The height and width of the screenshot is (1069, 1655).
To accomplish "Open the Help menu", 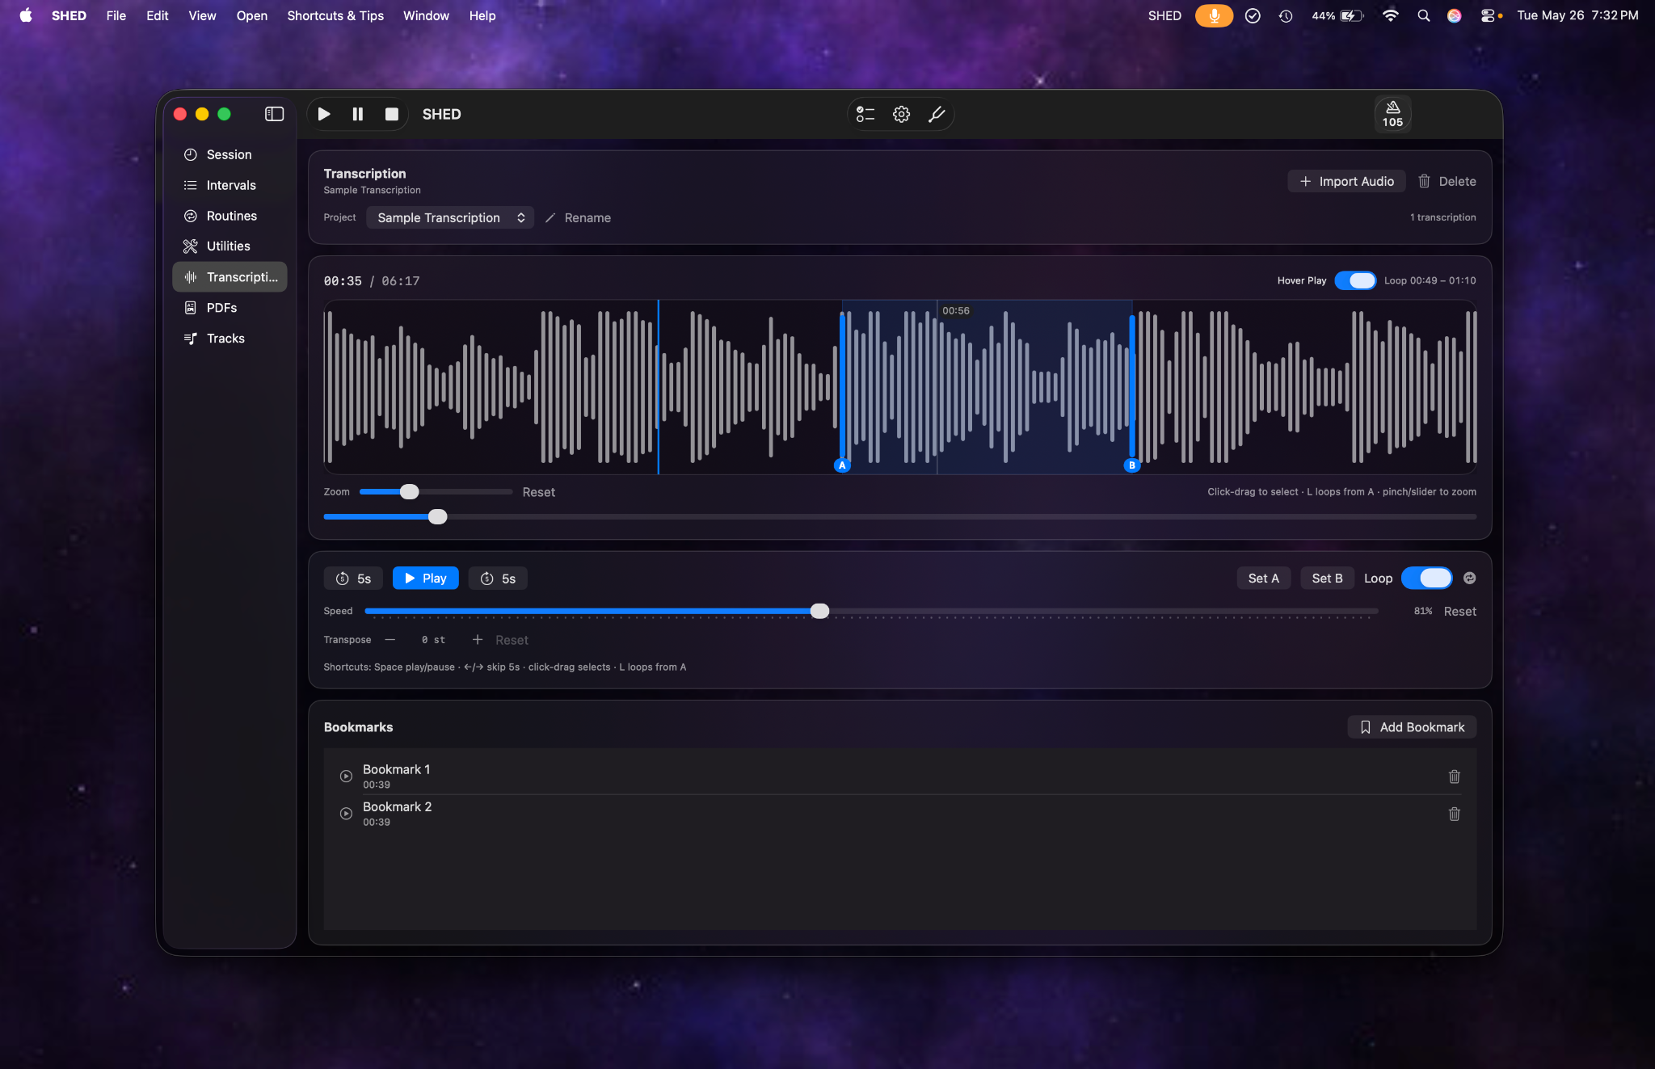I will tap(482, 15).
